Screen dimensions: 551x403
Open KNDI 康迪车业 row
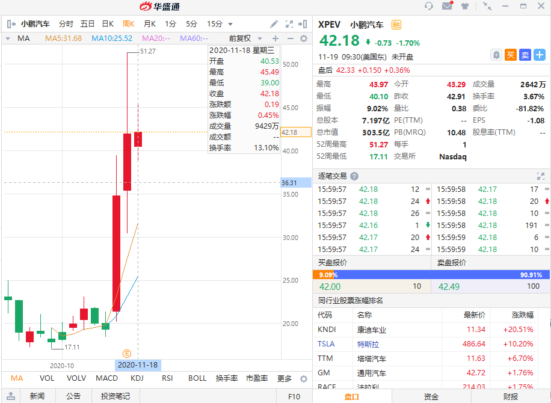pyautogui.click(x=425, y=330)
